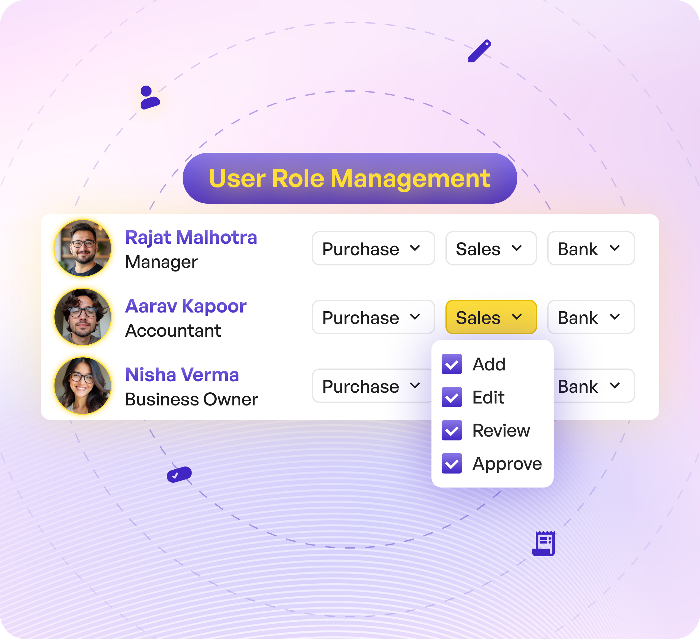
Task: Click the Rajat Malhotra name link
Action: (x=191, y=237)
